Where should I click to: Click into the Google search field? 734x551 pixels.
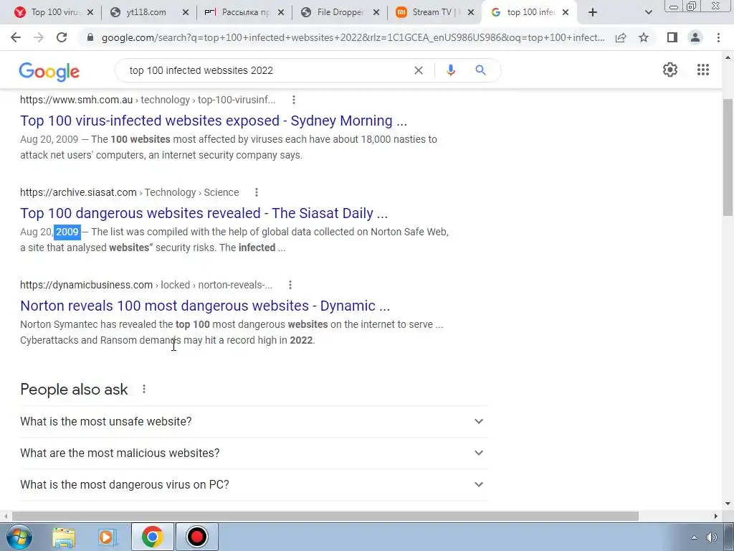tap(267, 70)
